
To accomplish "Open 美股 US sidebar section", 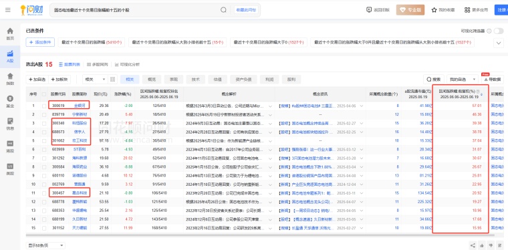I will (10, 169).
